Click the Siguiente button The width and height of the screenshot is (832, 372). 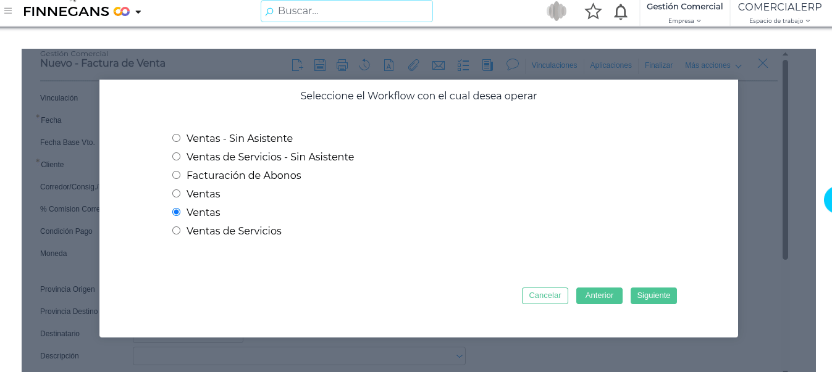[x=653, y=296]
